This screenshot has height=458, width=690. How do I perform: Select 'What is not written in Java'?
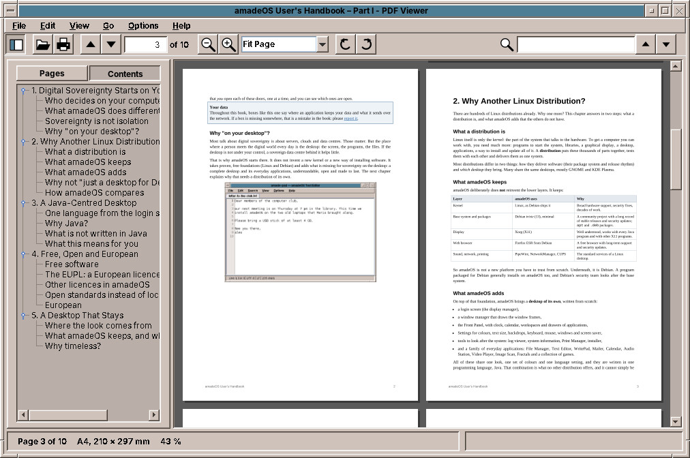pyautogui.click(x=96, y=234)
